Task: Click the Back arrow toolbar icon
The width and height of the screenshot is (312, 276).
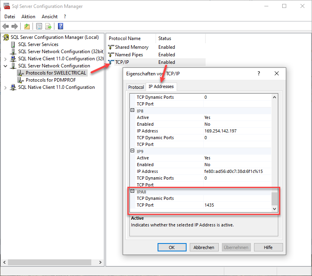Action: click(6, 27)
